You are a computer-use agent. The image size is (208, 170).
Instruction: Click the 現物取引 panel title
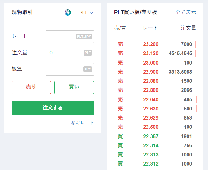(x=22, y=12)
